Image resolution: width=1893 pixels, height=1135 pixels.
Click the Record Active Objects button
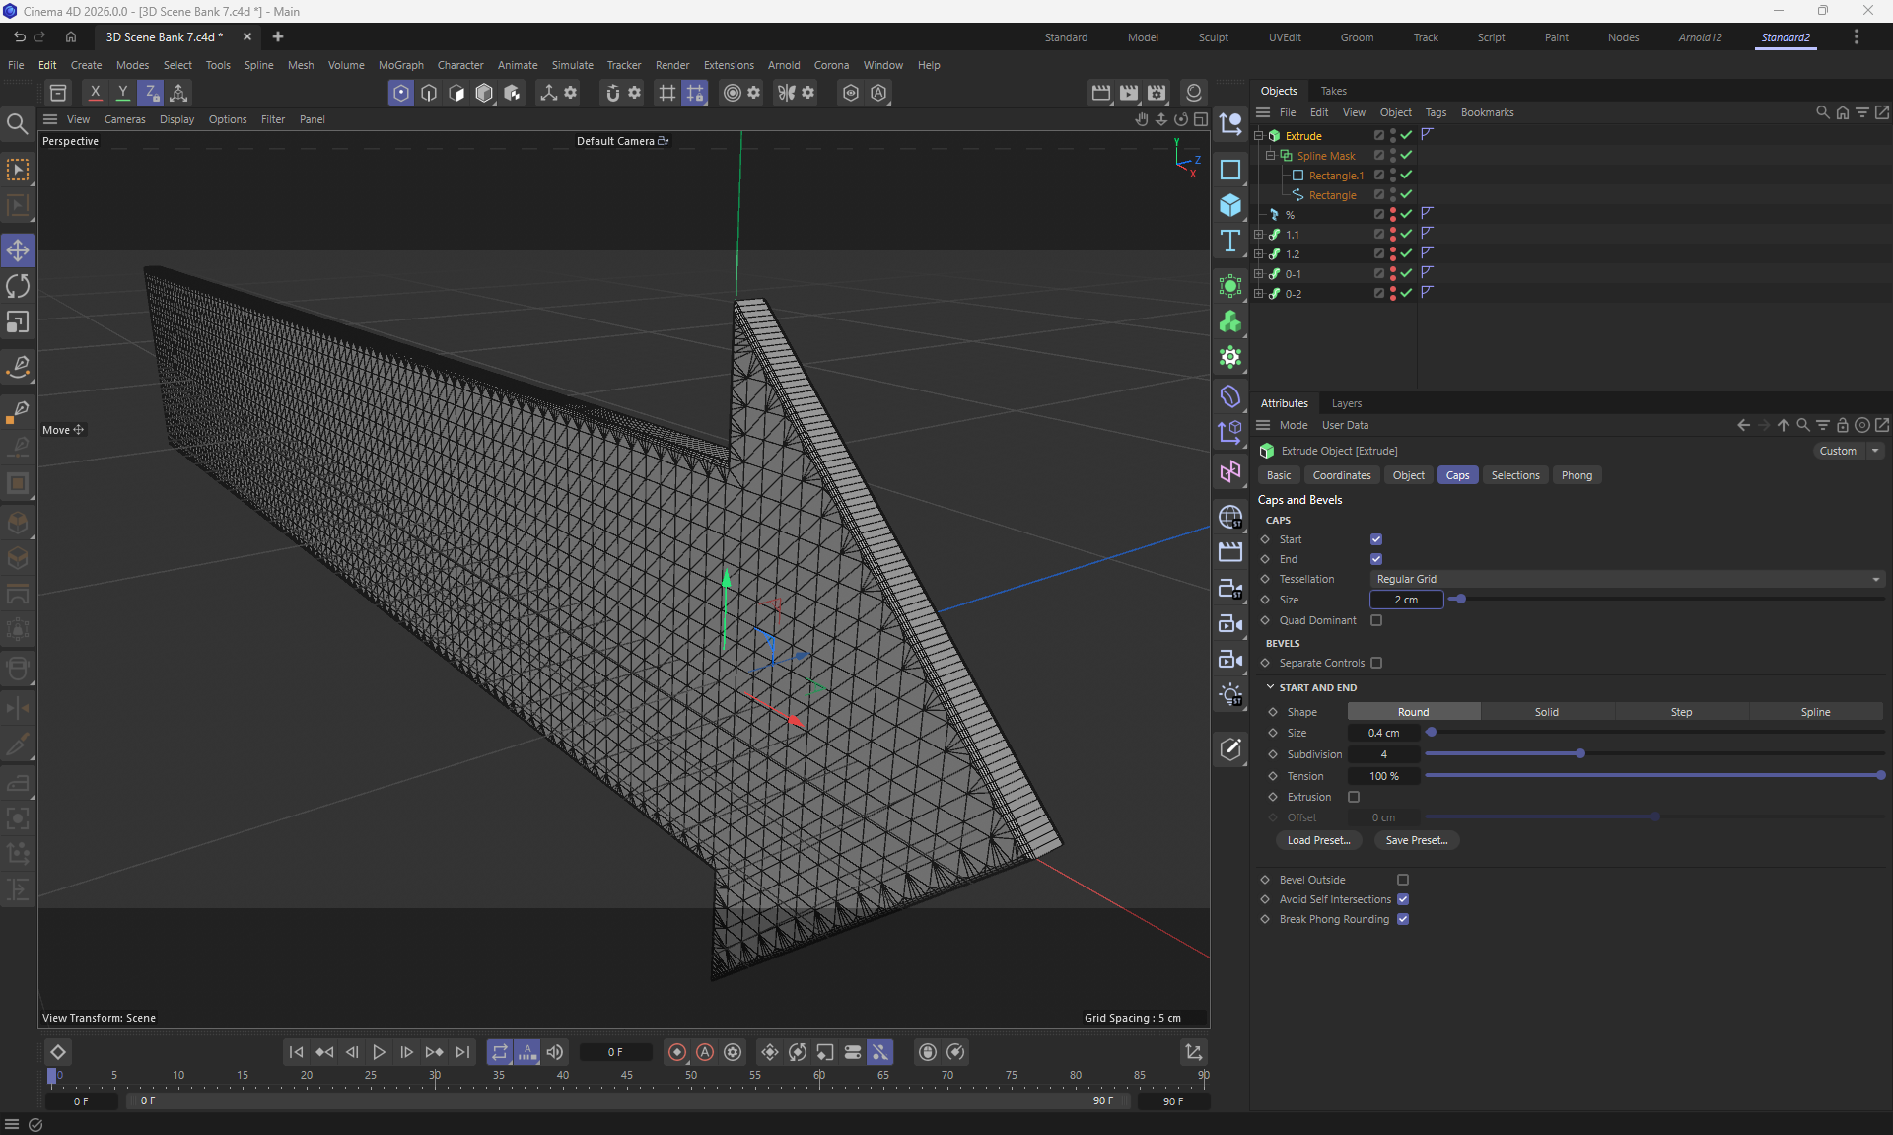[x=676, y=1052]
